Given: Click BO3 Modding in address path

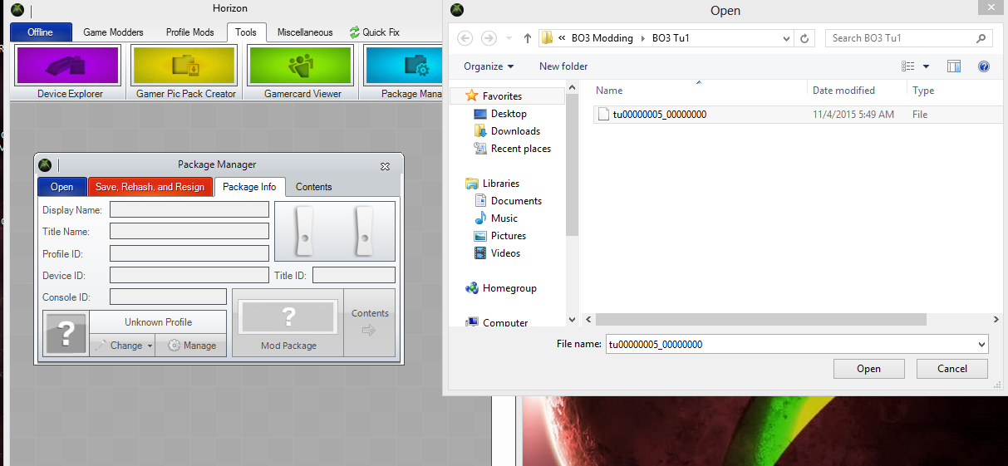Looking at the screenshot, I should tap(602, 38).
